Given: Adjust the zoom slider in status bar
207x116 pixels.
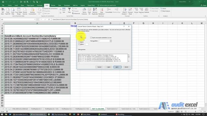Looking at the screenshot, I should (x=196, y=111).
